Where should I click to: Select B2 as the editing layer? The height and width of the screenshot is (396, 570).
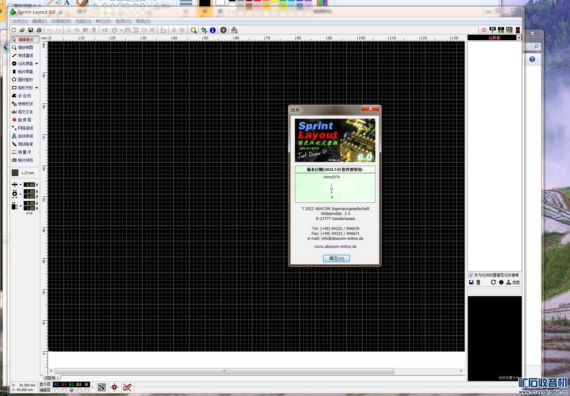tap(79, 390)
